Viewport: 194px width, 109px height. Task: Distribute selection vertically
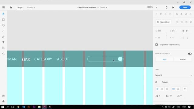(170, 14)
